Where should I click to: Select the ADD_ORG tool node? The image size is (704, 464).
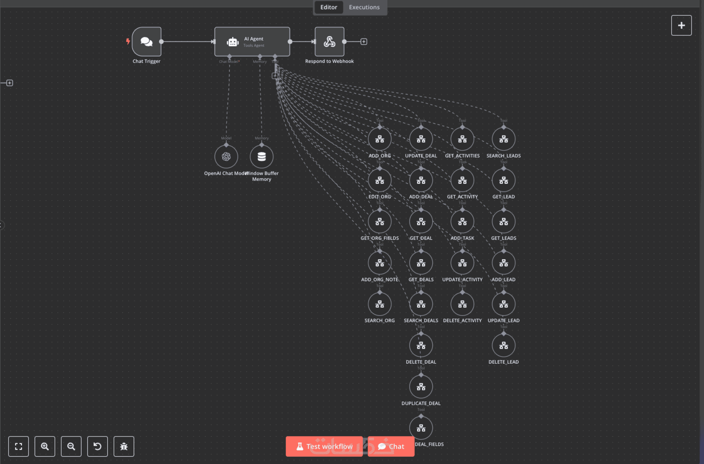[x=379, y=139]
